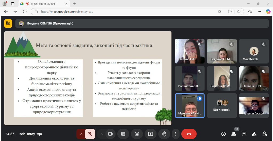Leave the call with the red hang-up button
Screen dimensions: 273x141
click(x=189, y=134)
